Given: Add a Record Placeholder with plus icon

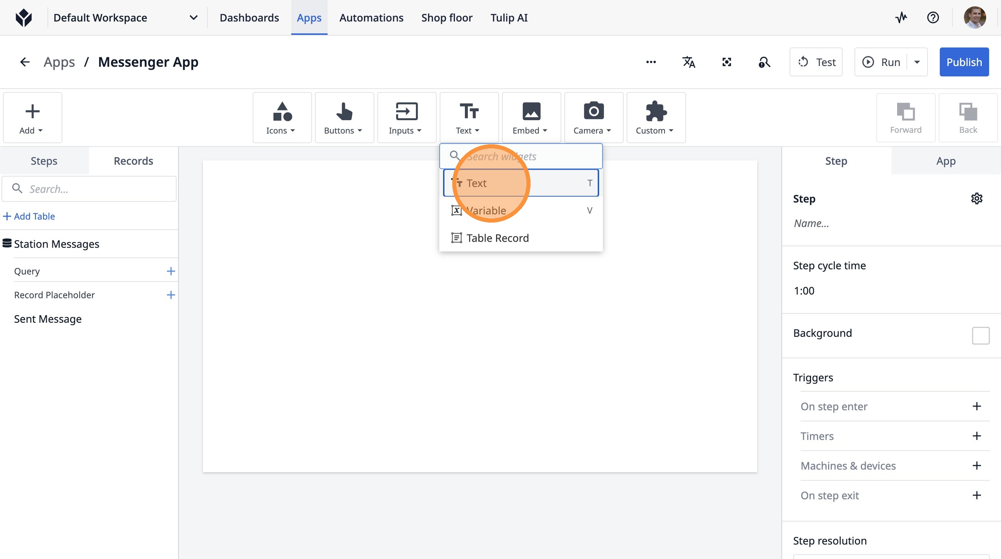Looking at the screenshot, I should [171, 295].
